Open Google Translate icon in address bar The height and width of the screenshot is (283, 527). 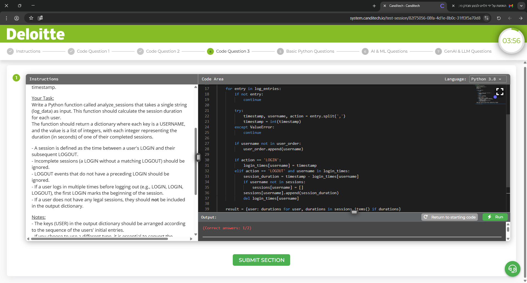(x=40, y=18)
